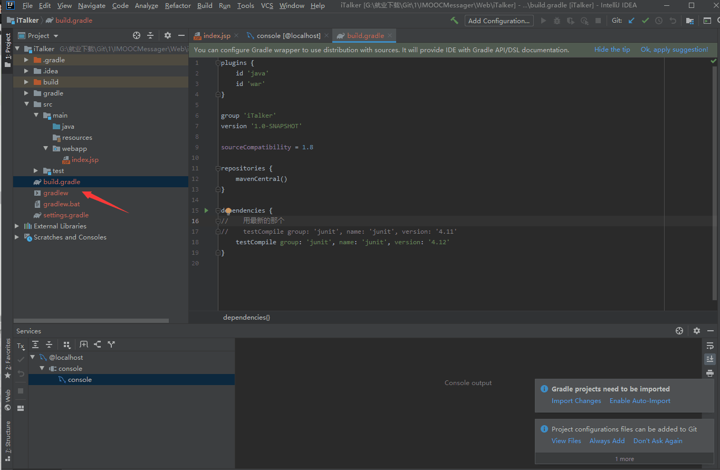Click the Services panel target icon

[679, 331]
